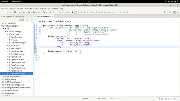Open the Navigate menu
The height and width of the screenshot is (101, 180).
coord(28,9)
